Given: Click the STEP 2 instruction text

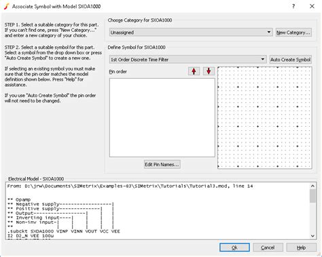Looking at the screenshot, I should click(x=53, y=53).
